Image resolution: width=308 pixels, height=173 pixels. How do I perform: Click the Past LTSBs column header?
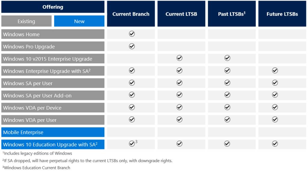click(x=232, y=14)
